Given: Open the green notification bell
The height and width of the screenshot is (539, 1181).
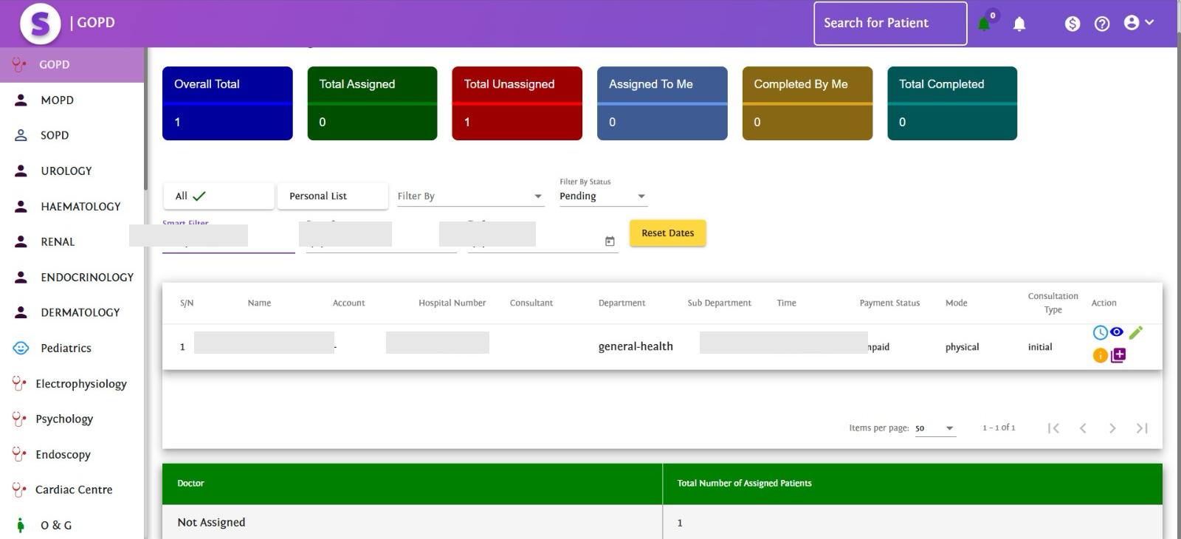Looking at the screenshot, I should [984, 24].
